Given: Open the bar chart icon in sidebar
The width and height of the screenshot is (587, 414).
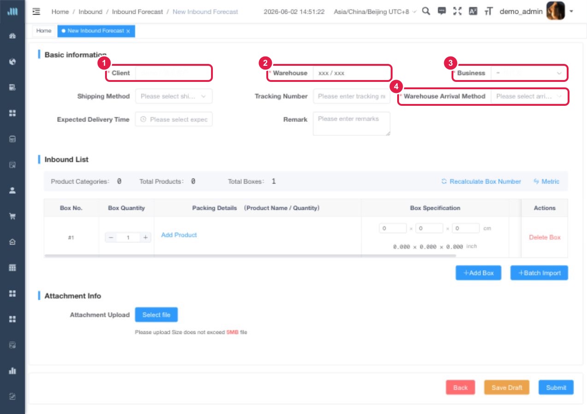Looking at the screenshot, I should pyautogui.click(x=13, y=371).
